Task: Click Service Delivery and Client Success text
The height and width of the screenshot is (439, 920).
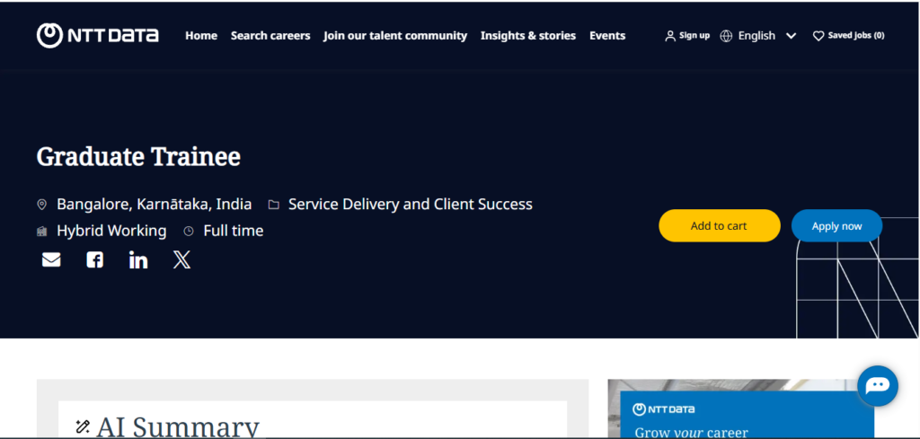Action: tap(410, 205)
